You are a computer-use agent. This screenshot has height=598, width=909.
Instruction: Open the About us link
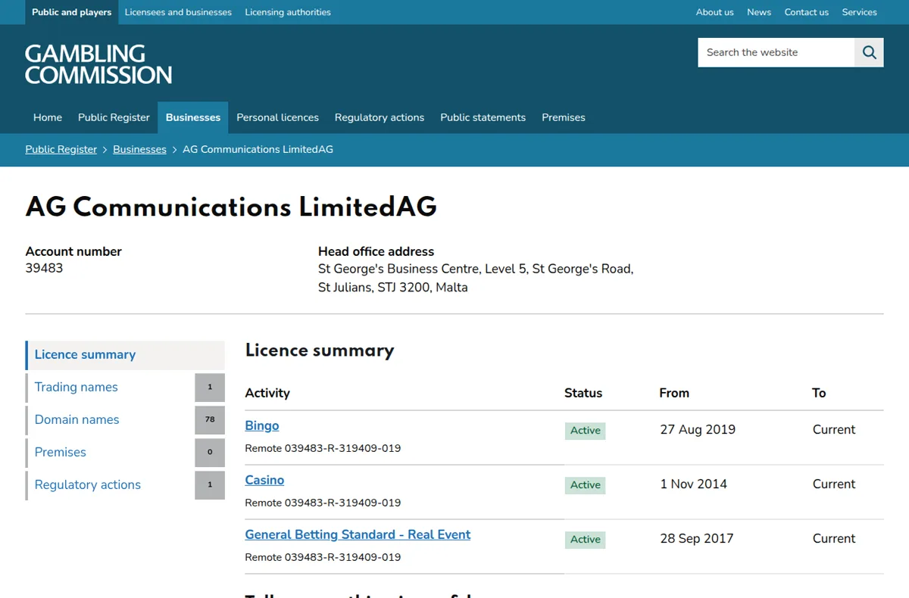(x=715, y=12)
